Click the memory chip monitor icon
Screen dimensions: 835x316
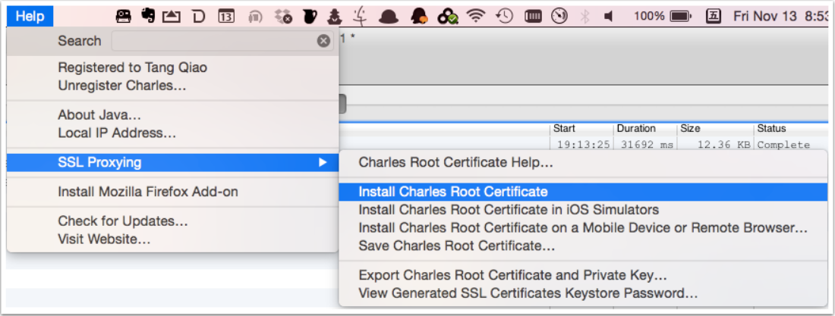[x=533, y=17]
